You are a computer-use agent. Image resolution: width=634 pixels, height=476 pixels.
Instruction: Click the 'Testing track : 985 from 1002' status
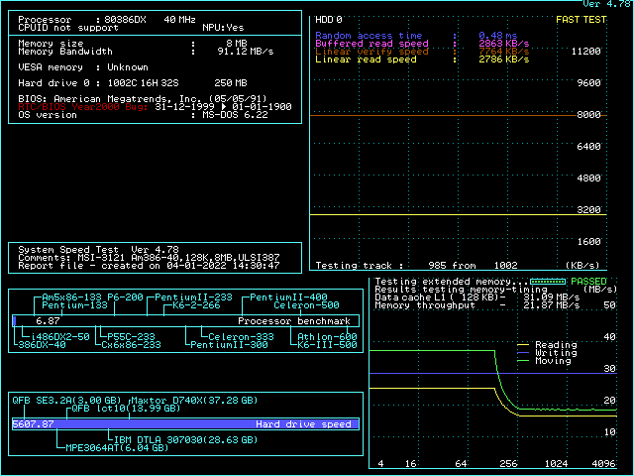pos(416,266)
